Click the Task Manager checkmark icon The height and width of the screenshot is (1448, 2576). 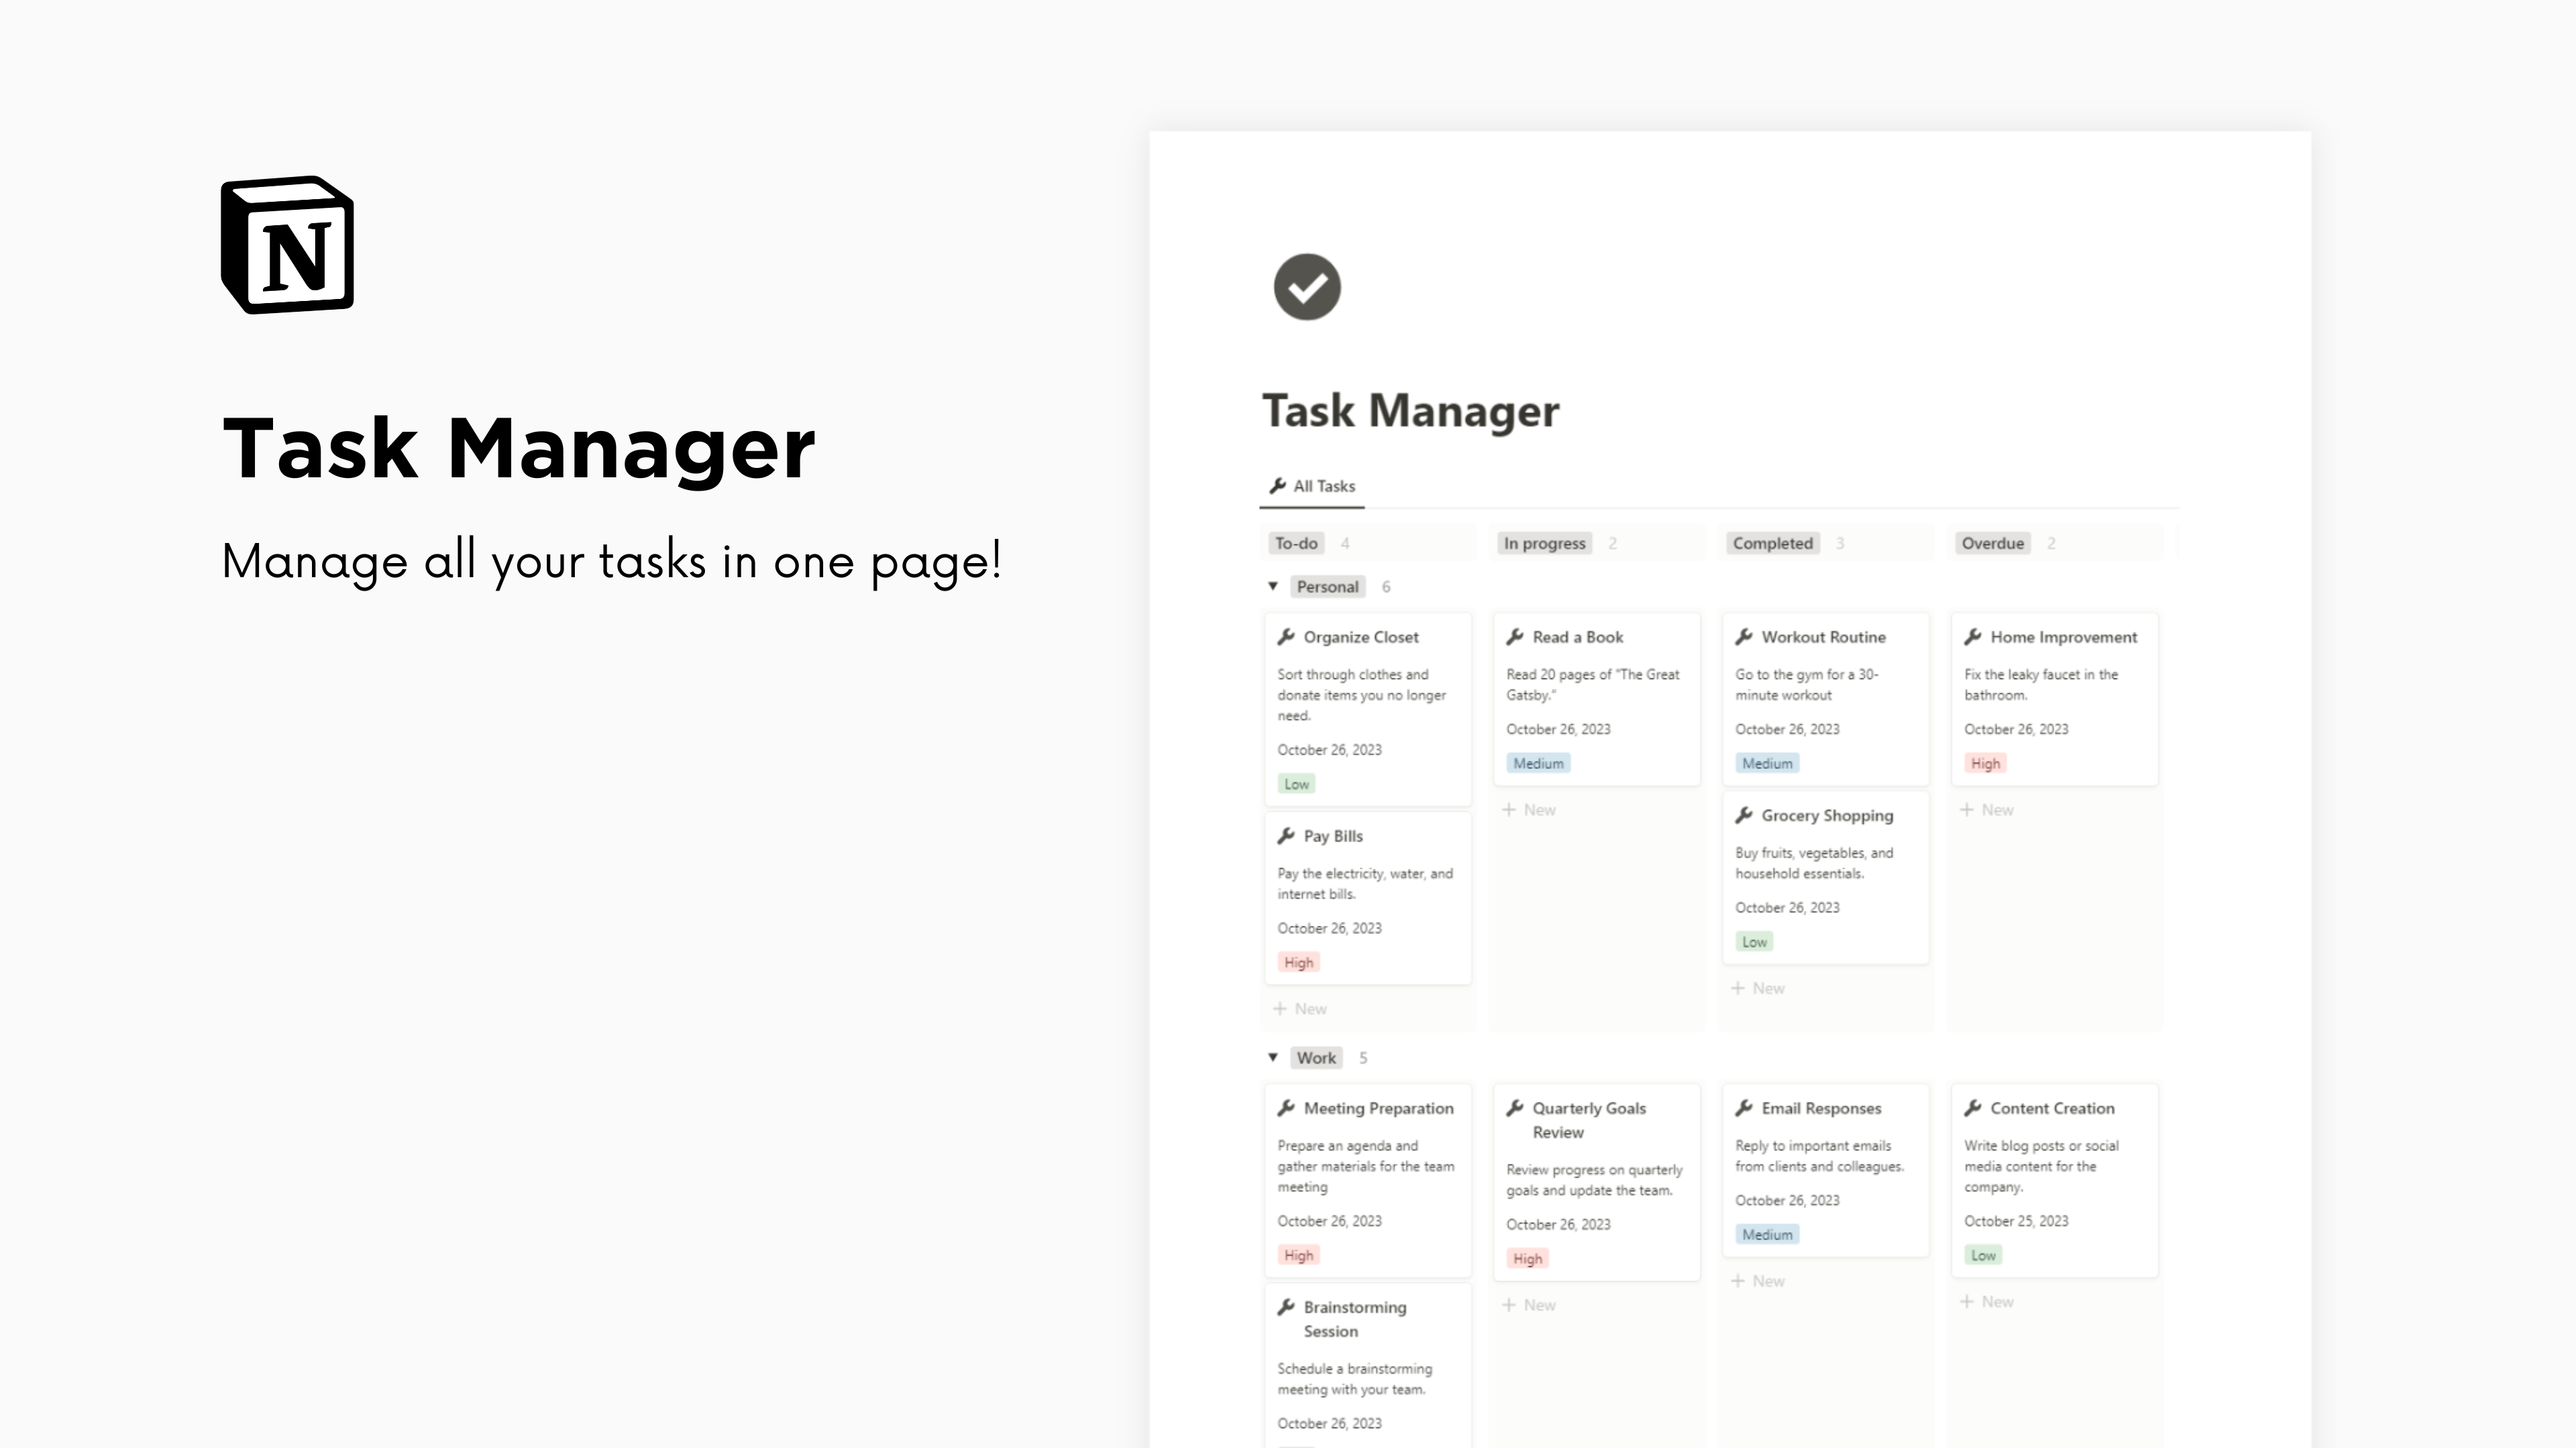[1305, 286]
